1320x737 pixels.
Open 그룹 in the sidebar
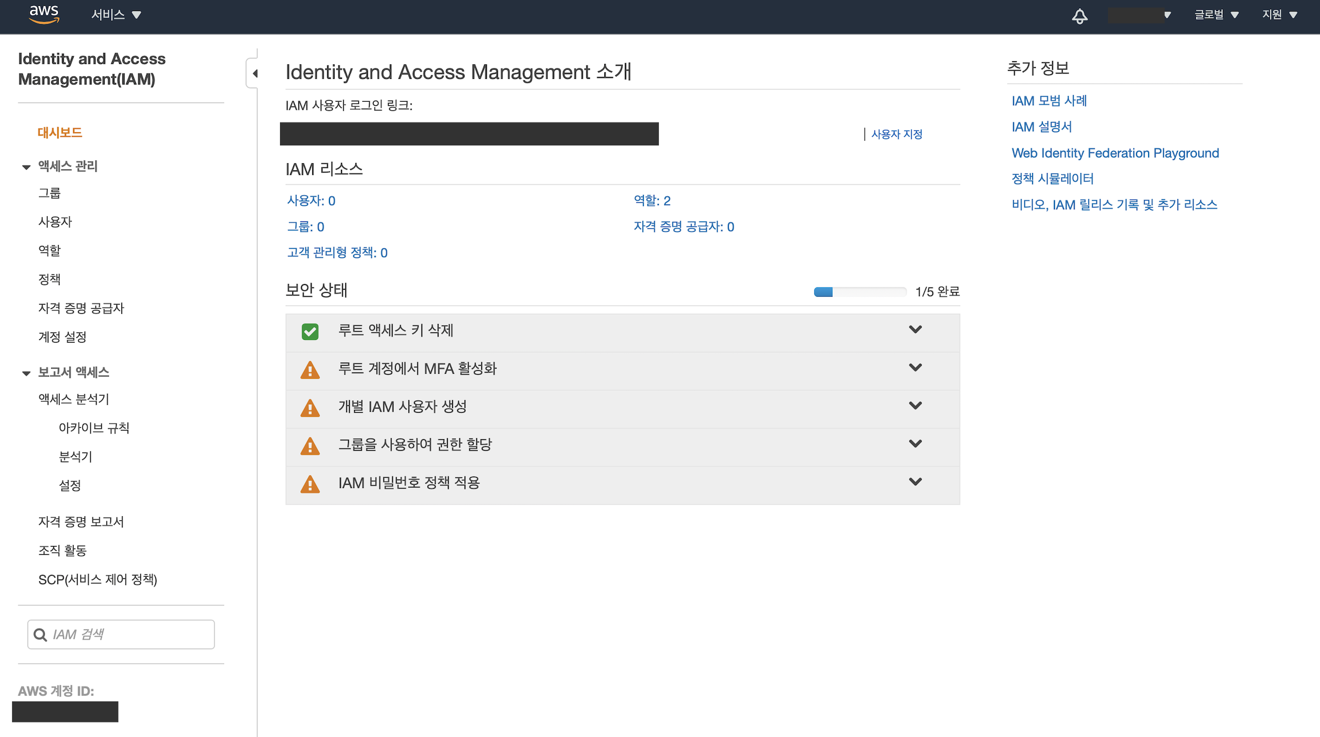49,193
